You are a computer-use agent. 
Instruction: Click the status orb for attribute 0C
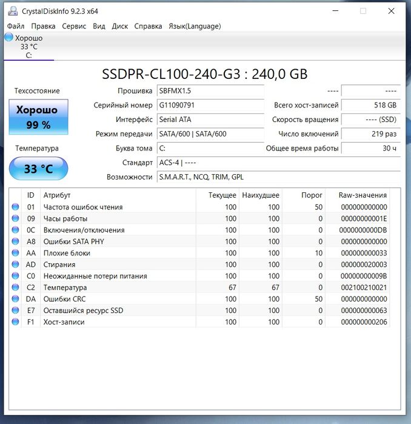coord(15,230)
